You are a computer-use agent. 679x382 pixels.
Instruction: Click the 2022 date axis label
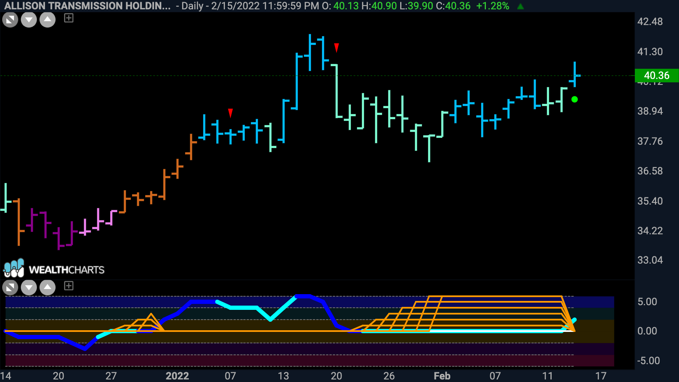177,376
